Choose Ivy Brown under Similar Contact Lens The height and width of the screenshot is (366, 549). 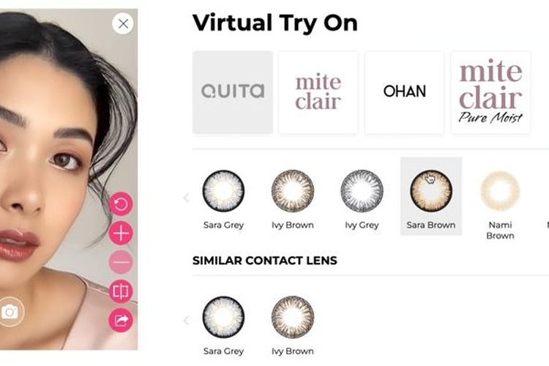point(293,326)
